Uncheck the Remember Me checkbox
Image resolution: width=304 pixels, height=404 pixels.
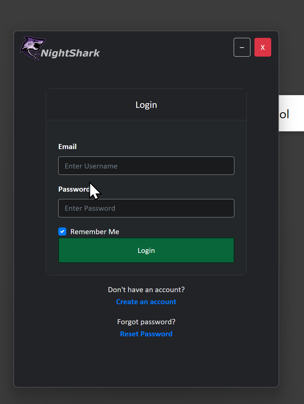coord(62,231)
